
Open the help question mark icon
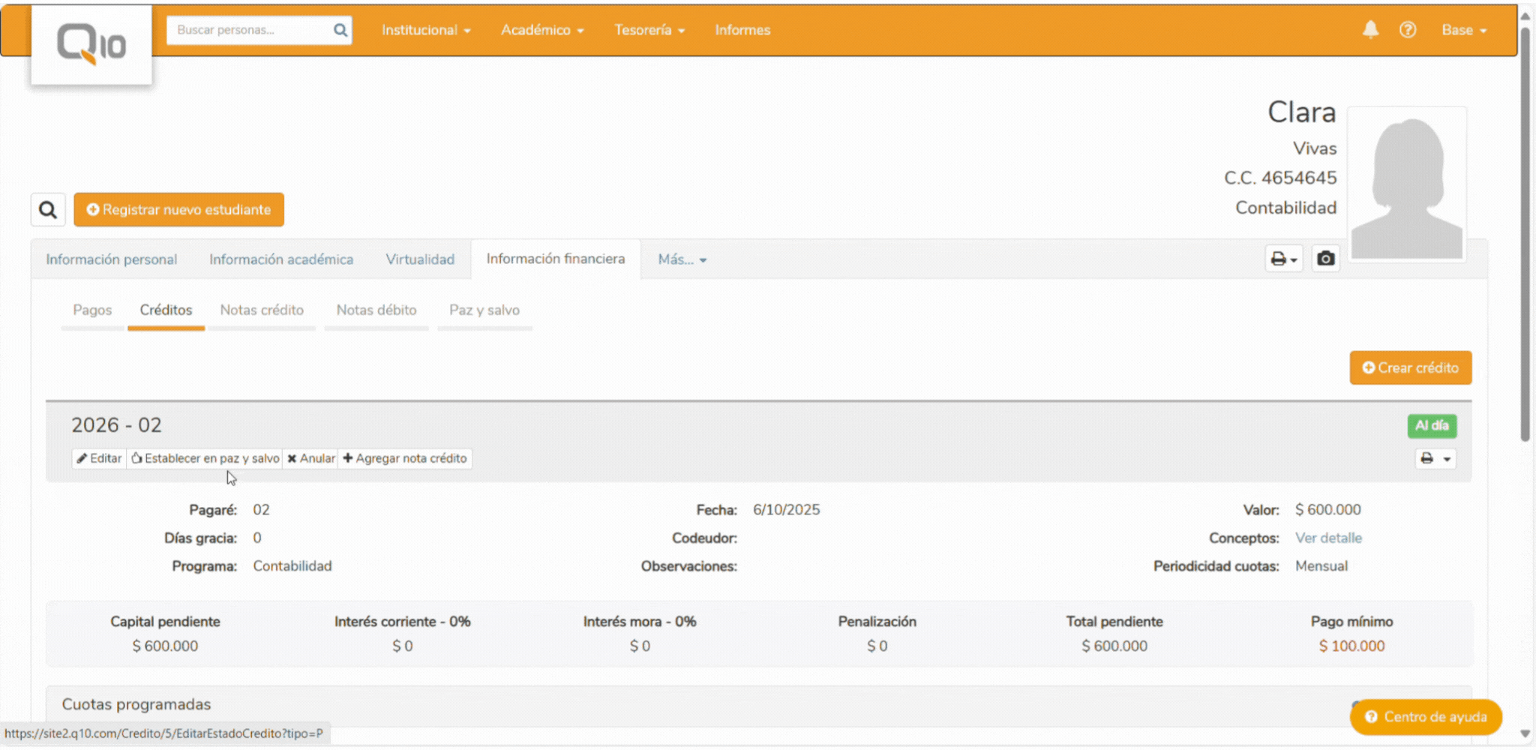[x=1408, y=30]
